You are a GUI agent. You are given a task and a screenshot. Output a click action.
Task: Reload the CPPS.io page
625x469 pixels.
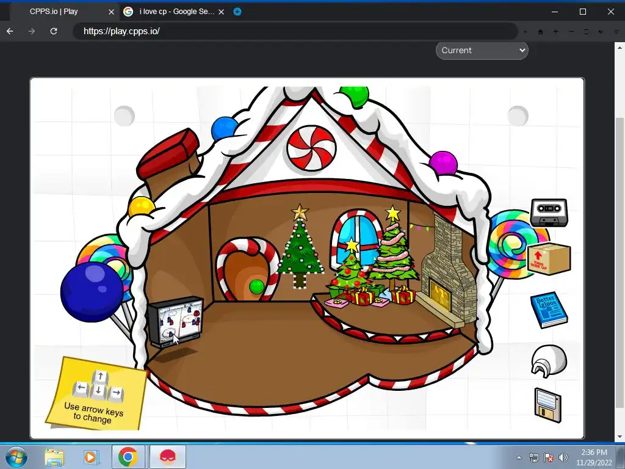click(54, 31)
